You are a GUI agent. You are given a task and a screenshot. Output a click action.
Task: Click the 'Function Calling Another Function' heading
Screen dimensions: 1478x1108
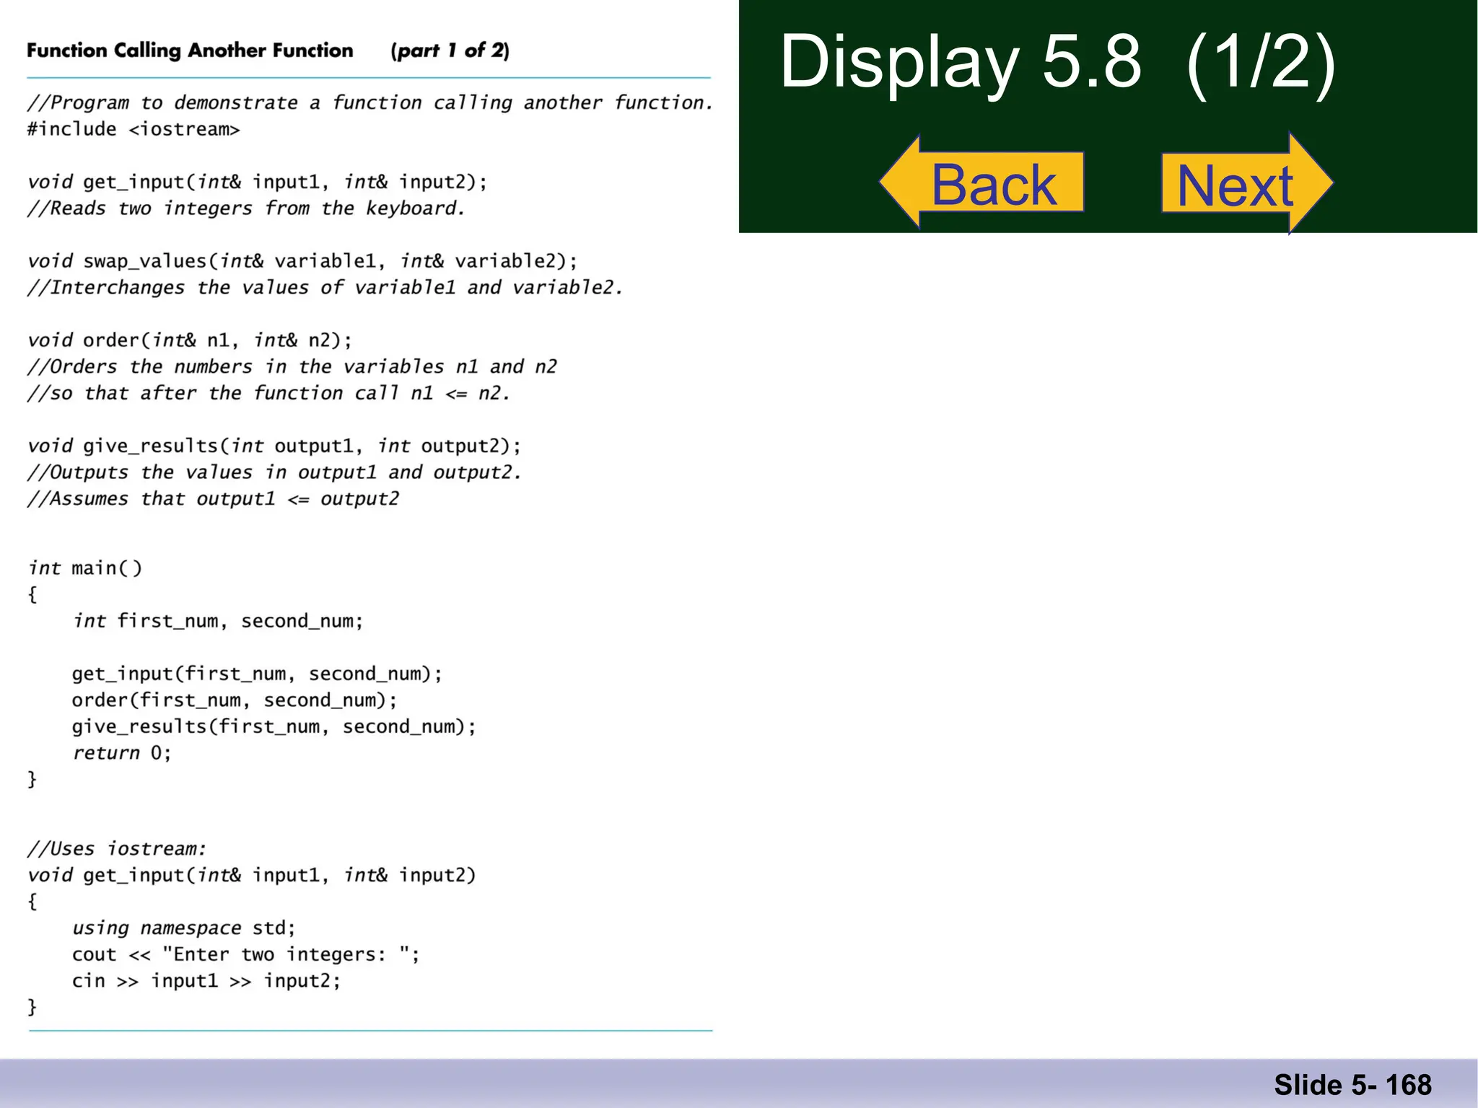pyautogui.click(x=190, y=50)
